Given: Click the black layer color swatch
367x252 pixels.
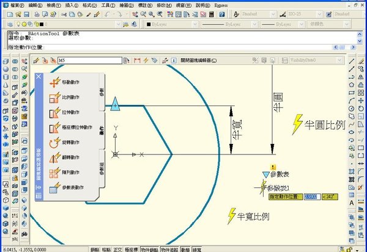Looking at the screenshot, I should click(x=42, y=24).
